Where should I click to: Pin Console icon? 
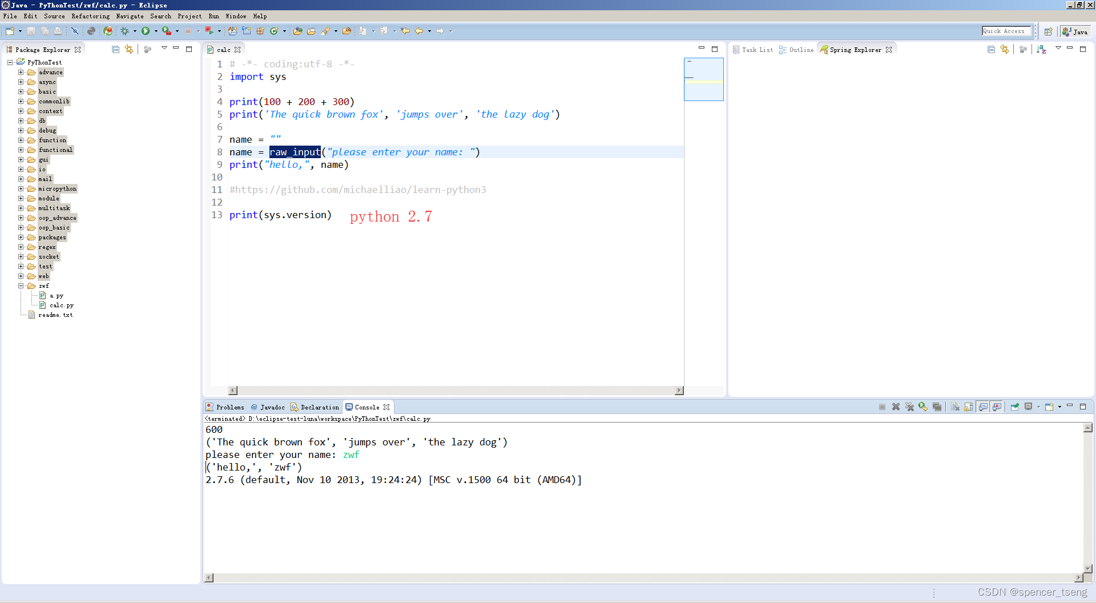point(1014,407)
